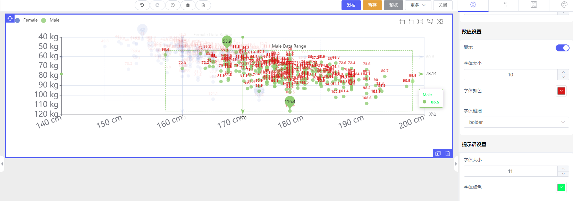Toggle the 显示 value display switch

click(562, 48)
